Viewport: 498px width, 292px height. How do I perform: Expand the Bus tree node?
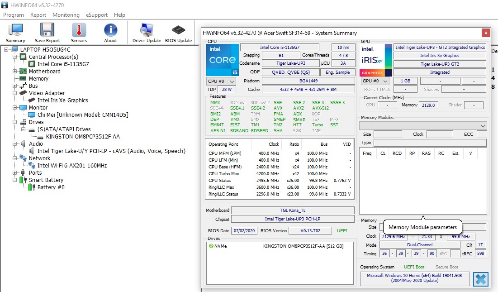pos(15,86)
